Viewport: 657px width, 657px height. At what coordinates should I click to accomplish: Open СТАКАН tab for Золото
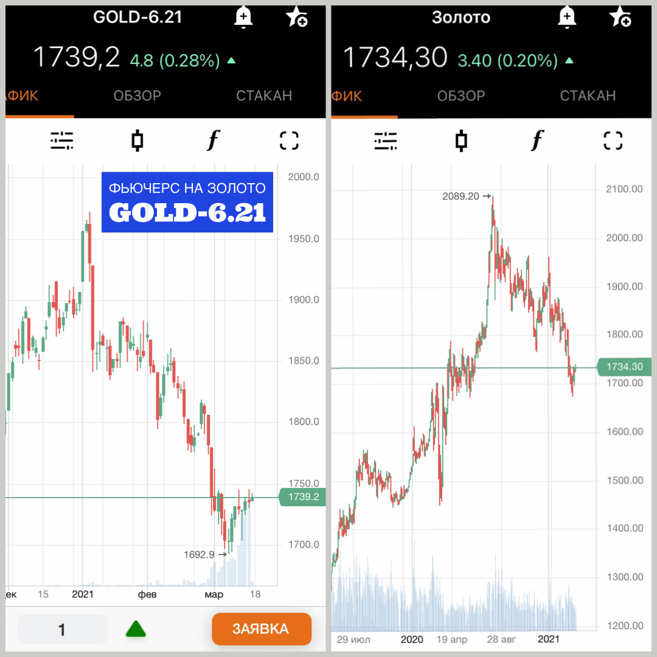pyautogui.click(x=588, y=96)
